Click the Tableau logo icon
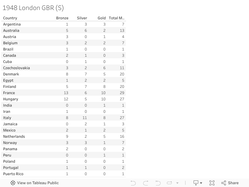 pos(13,183)
